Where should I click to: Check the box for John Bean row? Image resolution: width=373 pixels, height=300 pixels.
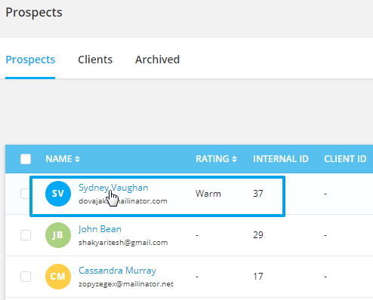tap(26, 235)
